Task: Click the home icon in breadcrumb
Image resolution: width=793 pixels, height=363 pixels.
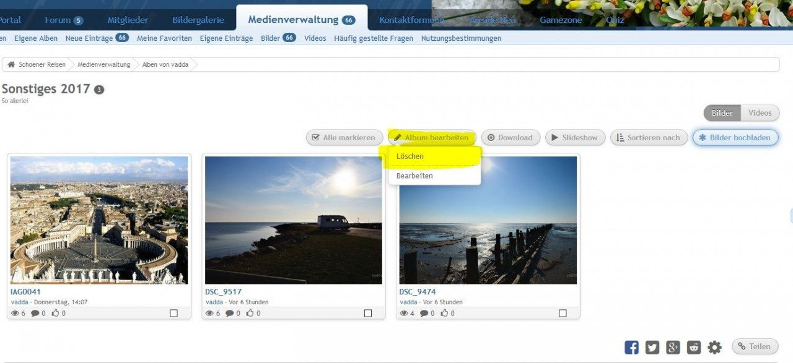Action: pyautogui.click(x=11, y=64)
